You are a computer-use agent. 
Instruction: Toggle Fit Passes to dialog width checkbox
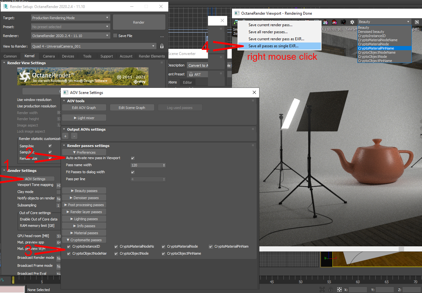pyautogui.click(x=133, y=172)
